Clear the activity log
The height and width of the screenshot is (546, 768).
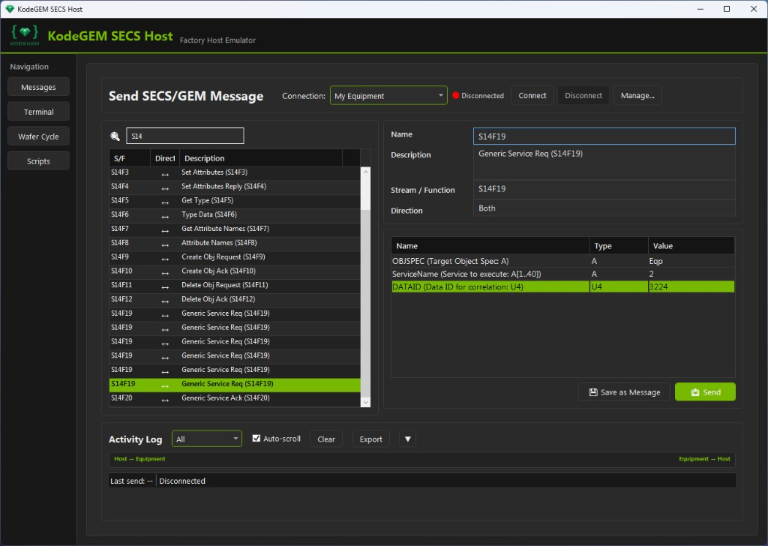point(326,439)
